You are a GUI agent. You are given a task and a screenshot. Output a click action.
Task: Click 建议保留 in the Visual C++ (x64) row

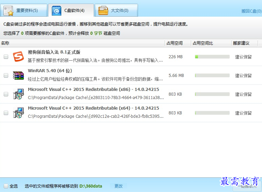[x=243, y=113]
